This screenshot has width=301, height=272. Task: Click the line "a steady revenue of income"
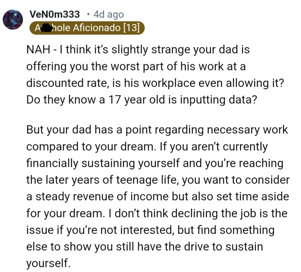click(x=157, y=196)
